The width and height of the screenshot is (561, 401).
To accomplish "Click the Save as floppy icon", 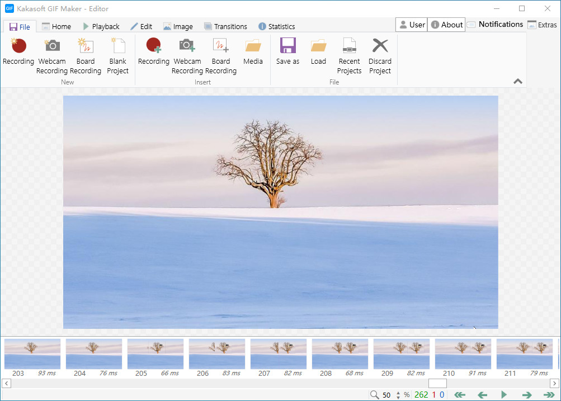I will click(x=287, y=46).
